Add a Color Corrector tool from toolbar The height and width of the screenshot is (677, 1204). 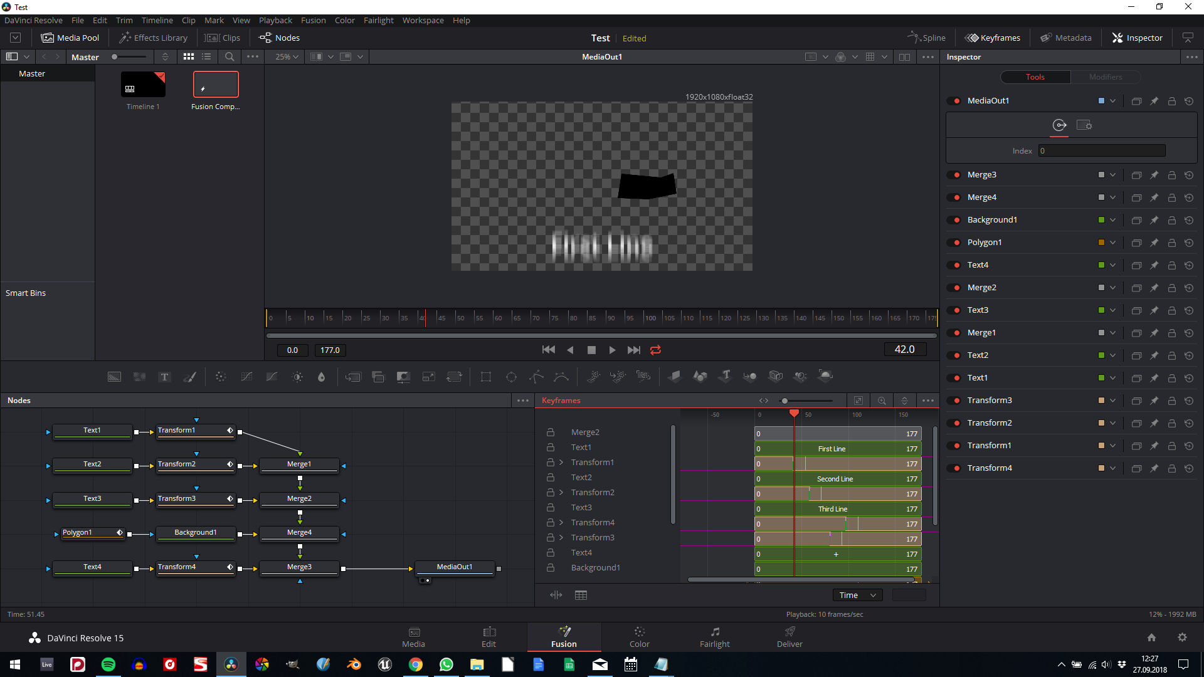coord(221,377)
